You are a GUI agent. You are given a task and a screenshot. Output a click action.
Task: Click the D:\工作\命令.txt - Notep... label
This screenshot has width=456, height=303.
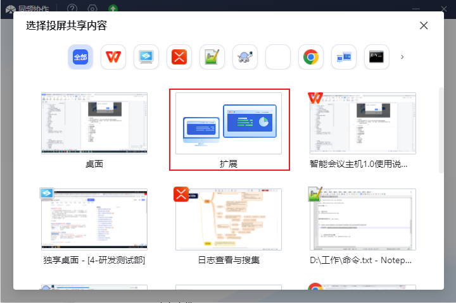coord(360,260)
